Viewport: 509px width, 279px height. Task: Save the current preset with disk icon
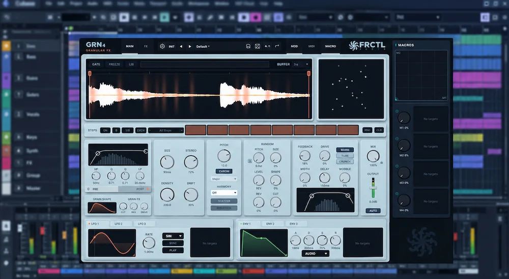click(x=248, y=46)
